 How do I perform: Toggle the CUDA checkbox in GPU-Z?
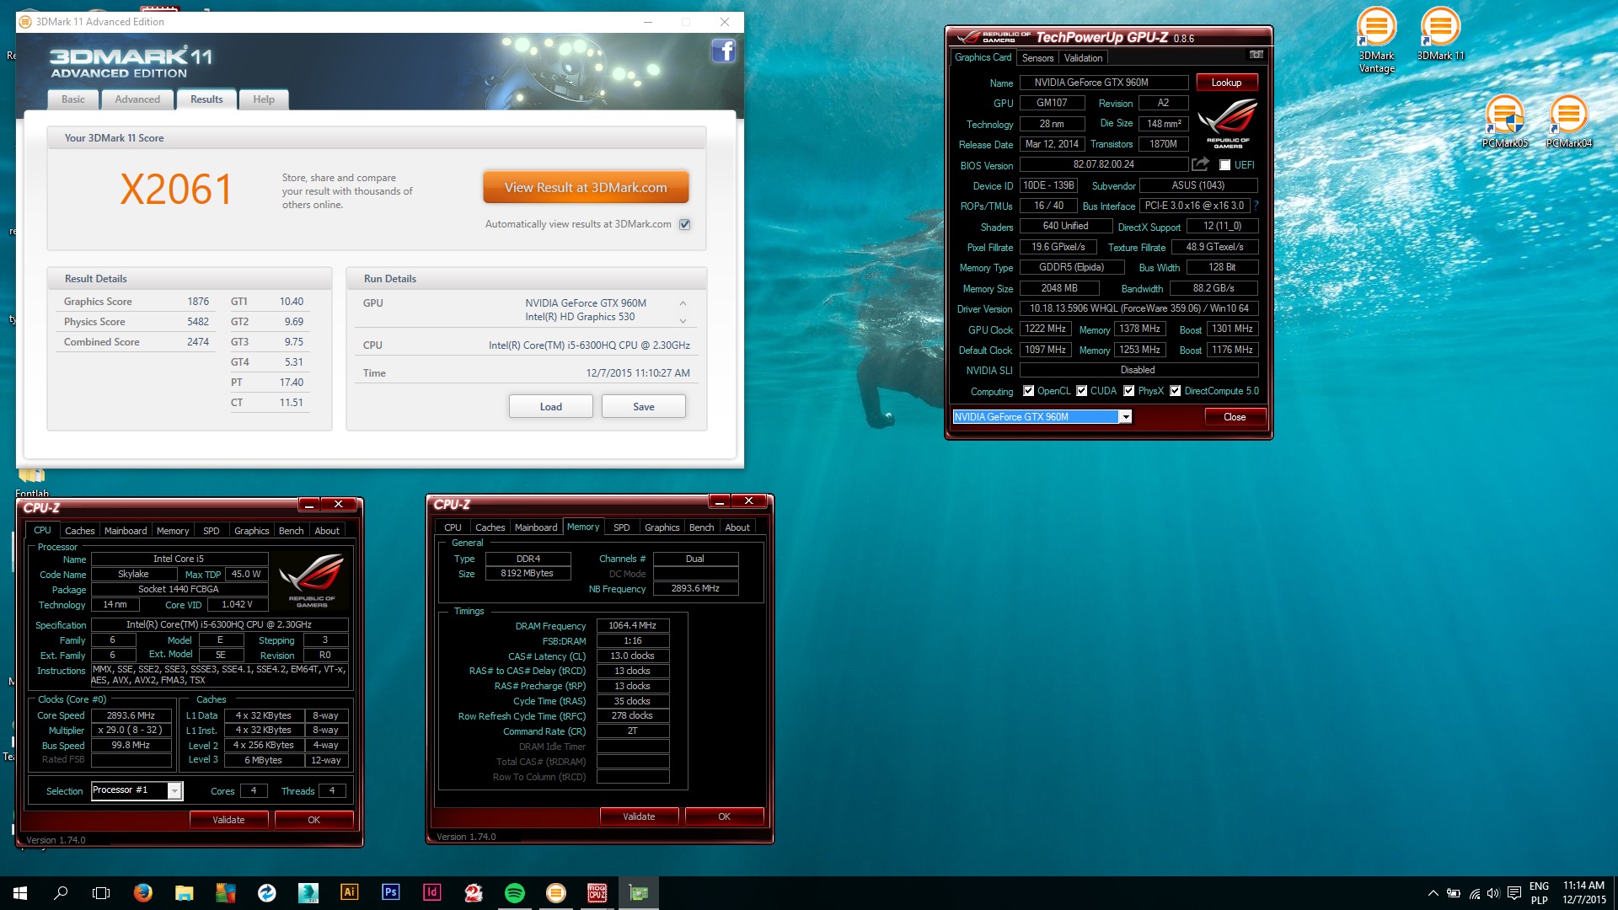1081,391
